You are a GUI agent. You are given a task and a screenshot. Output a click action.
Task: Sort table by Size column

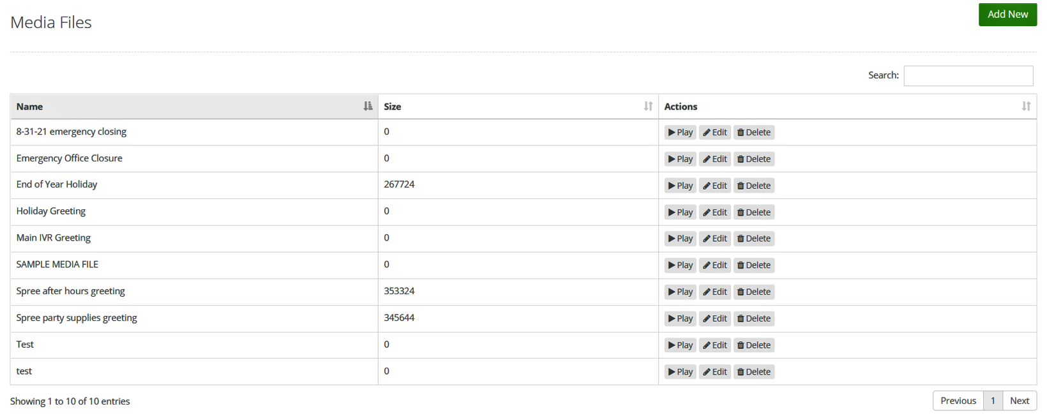click(518, 107)
